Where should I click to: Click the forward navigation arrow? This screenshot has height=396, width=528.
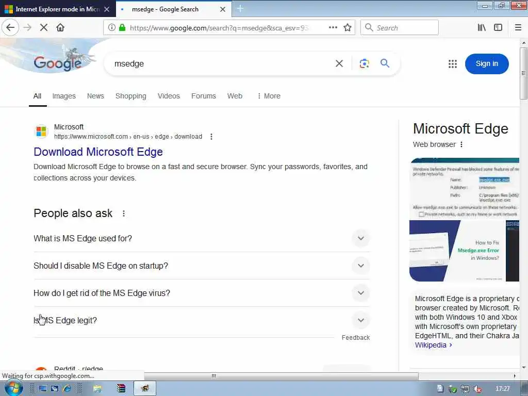28,28
